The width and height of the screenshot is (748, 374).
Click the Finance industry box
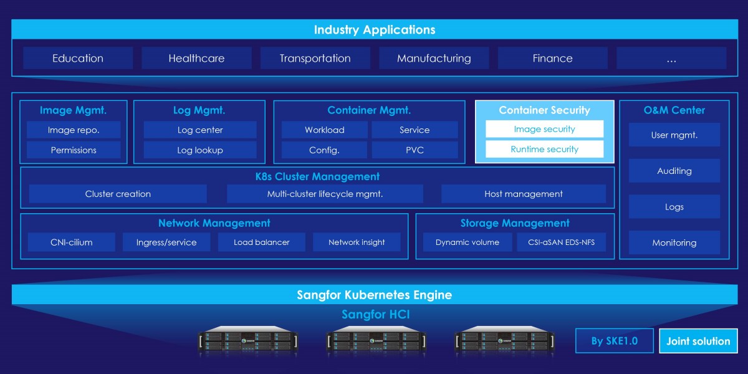pyautogui.click(x=552, y=58)
